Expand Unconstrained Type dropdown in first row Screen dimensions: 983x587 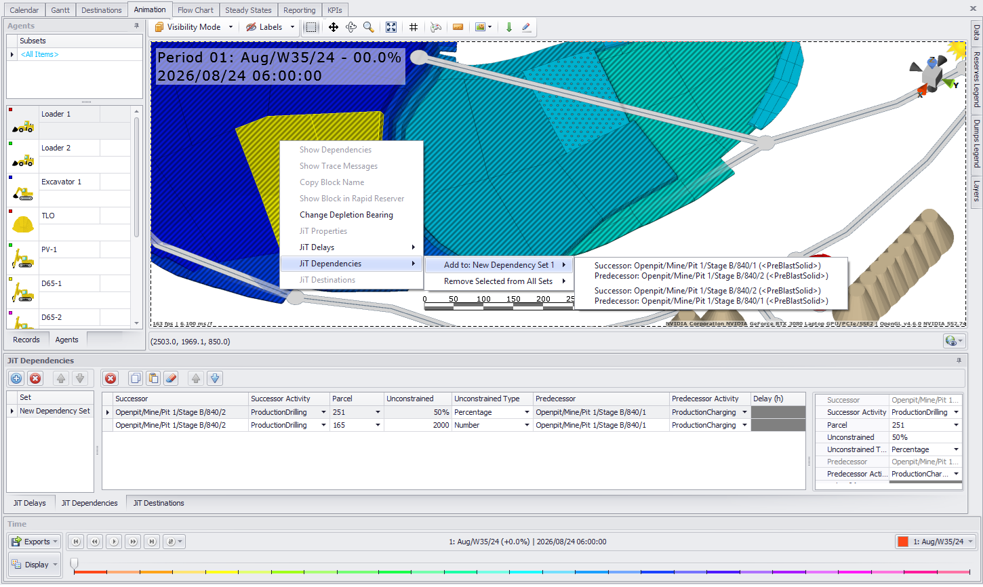527,412
